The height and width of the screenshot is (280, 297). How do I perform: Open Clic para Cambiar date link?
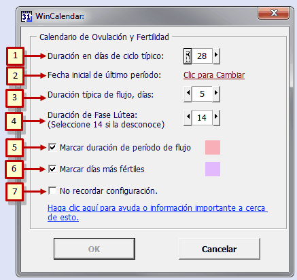pos(214,75)
